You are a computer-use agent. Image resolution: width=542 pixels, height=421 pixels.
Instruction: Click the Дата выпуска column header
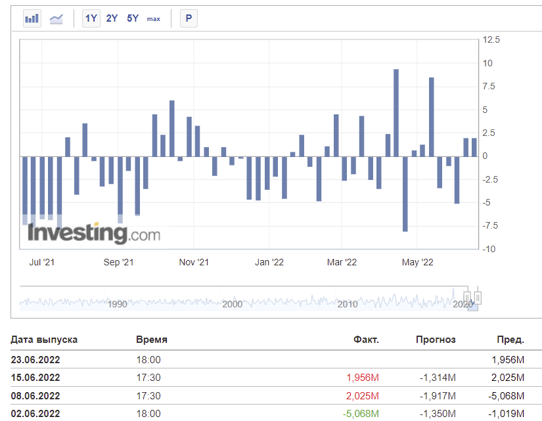[x=44, y=340]
